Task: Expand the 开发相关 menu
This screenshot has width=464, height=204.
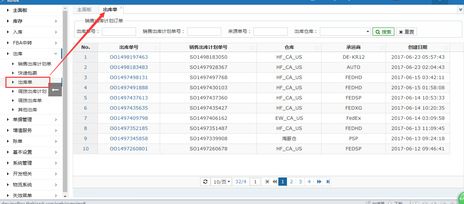Action: click(x=31, y=174)
